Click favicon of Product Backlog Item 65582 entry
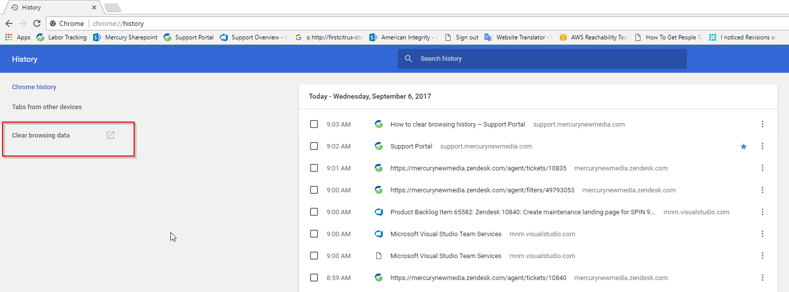 pos(379,212)
